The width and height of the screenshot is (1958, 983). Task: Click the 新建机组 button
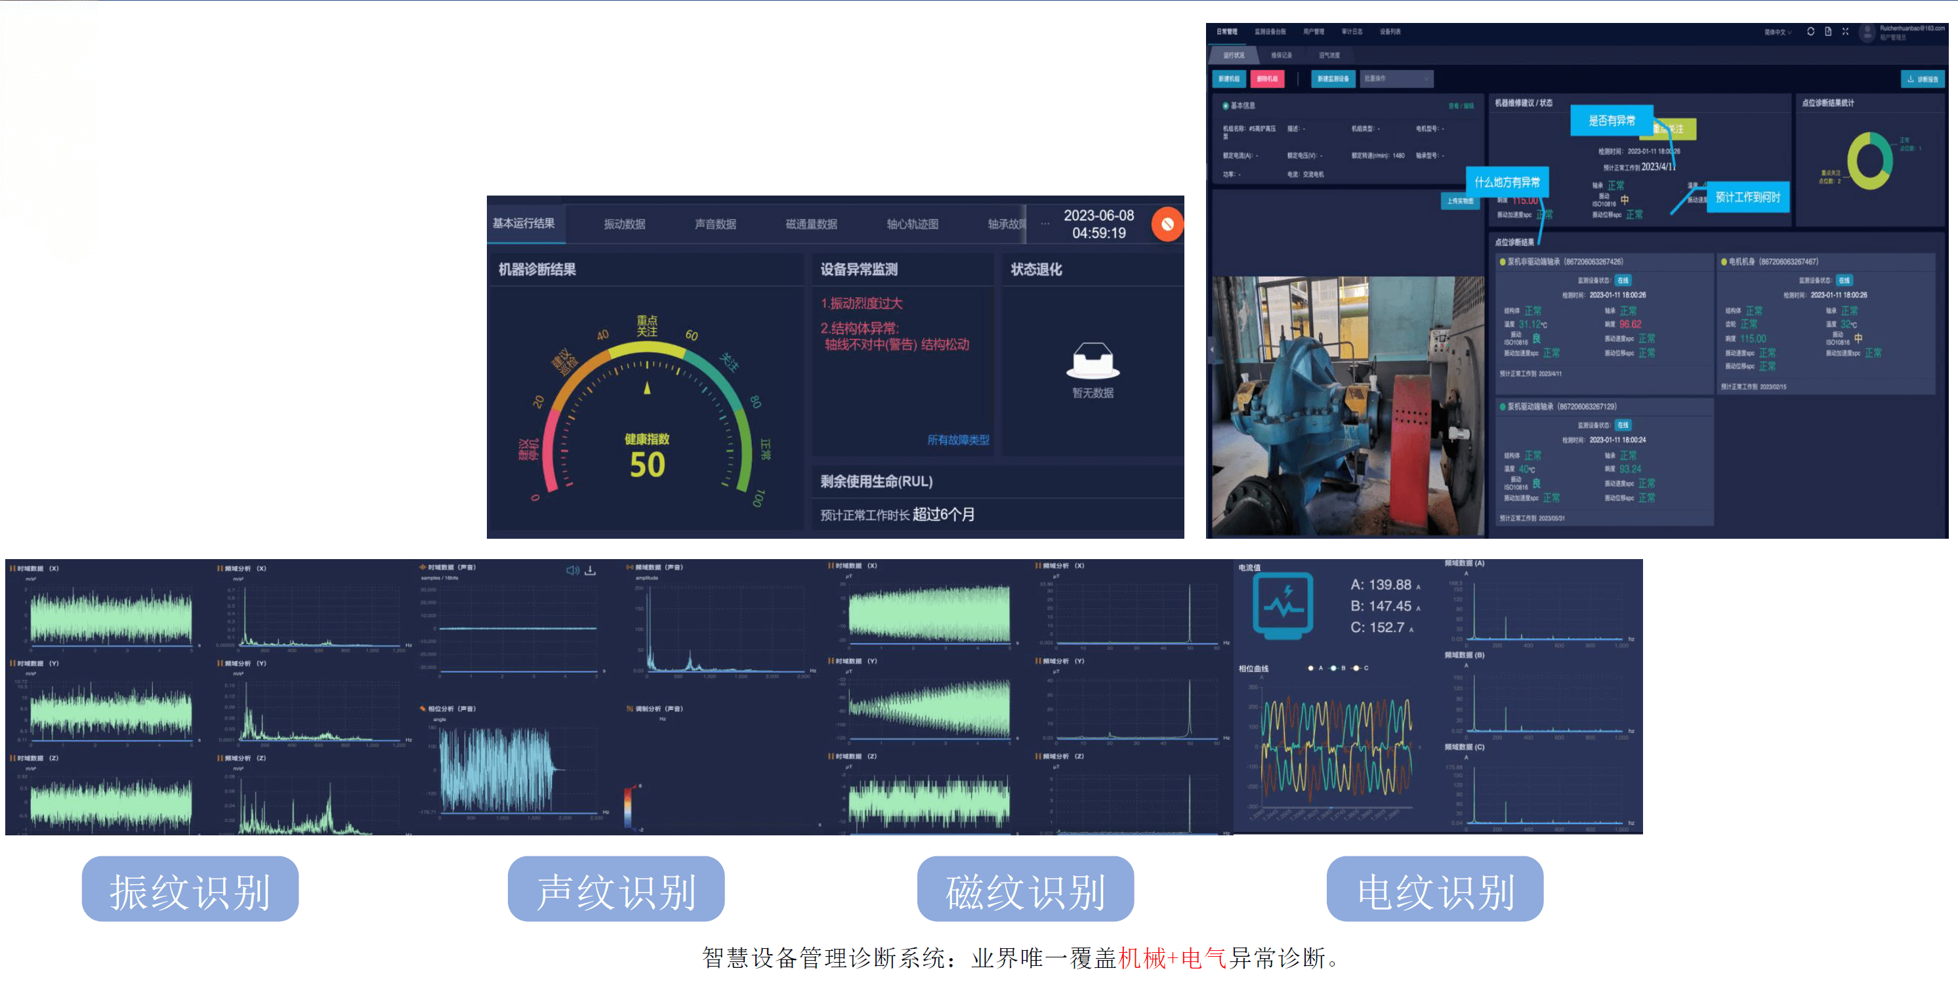click(1230, 79)
